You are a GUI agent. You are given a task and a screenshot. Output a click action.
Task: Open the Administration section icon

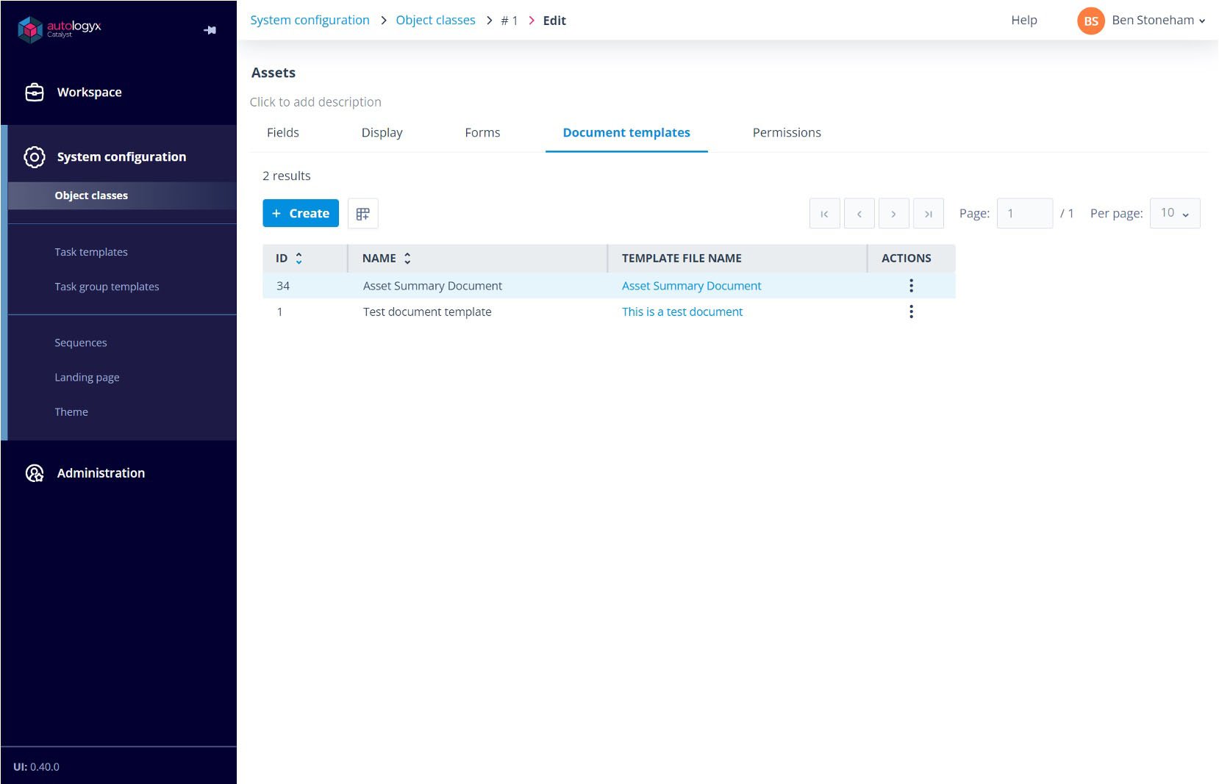pyautogui.click(x=34, y=473)
